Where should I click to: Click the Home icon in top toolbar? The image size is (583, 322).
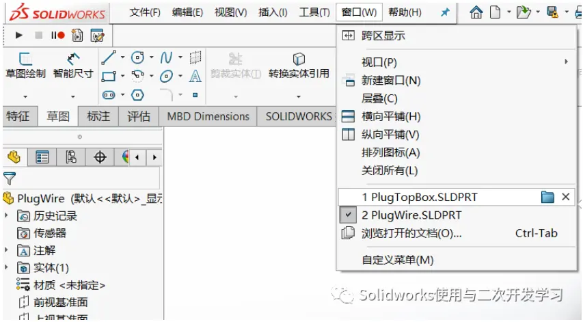pyautogui.click(x=476, y=12)
